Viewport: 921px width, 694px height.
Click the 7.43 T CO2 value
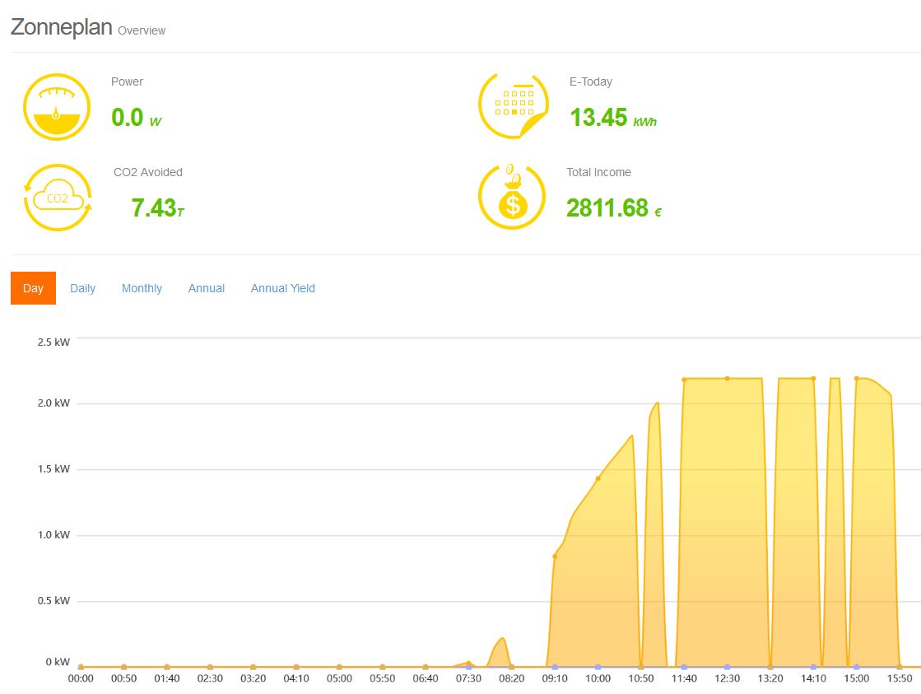tap(157, 207)
